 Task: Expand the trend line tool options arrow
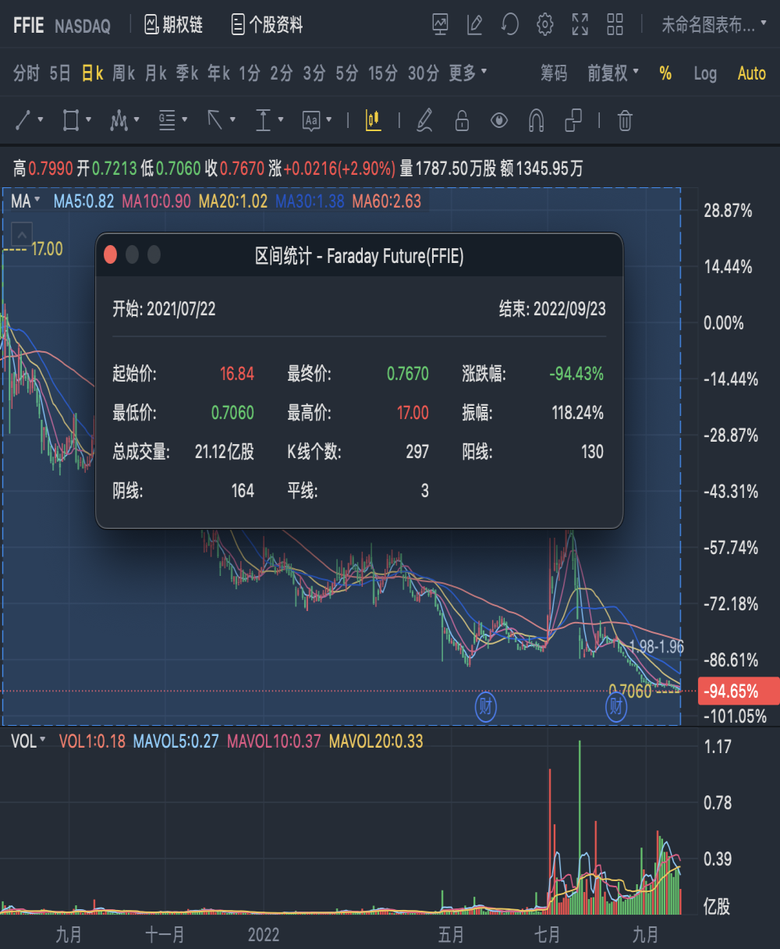pyautogui.click(x=41, y=120)
